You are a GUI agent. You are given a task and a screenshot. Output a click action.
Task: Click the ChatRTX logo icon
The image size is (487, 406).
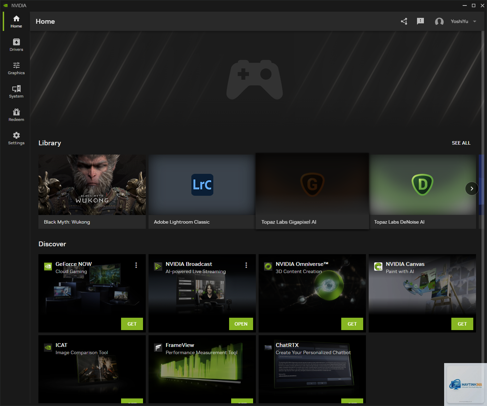pos(268,348)
